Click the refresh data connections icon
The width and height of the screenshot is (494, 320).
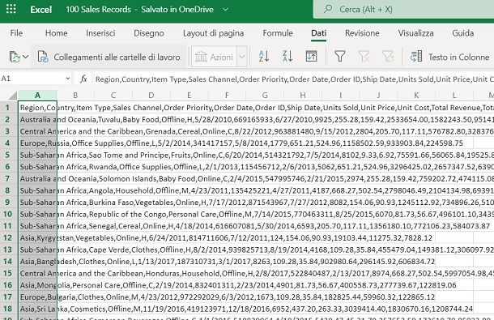point(15,57)
